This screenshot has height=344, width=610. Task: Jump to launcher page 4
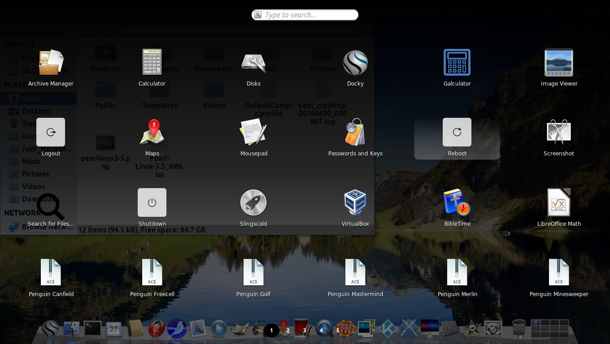(x=321, y=331)
